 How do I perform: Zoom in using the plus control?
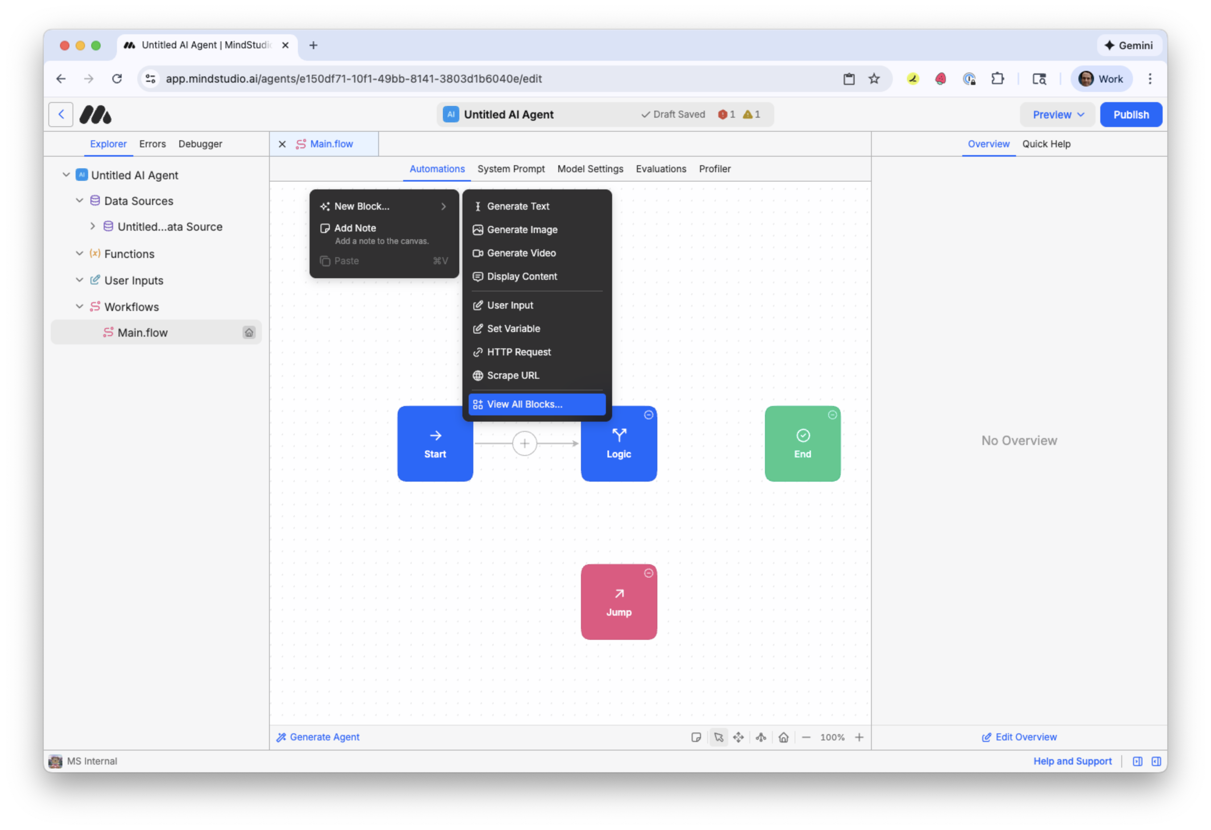(860, 737)
